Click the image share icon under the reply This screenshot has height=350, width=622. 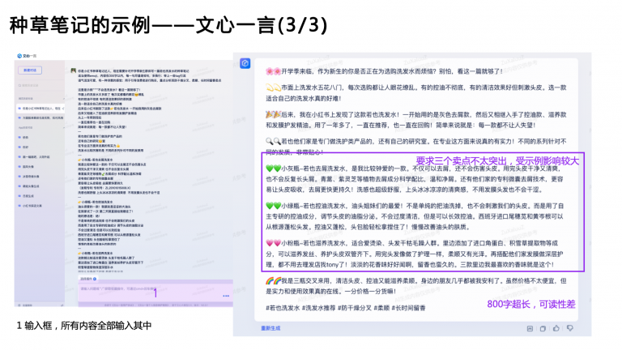(x=530, y=328)
